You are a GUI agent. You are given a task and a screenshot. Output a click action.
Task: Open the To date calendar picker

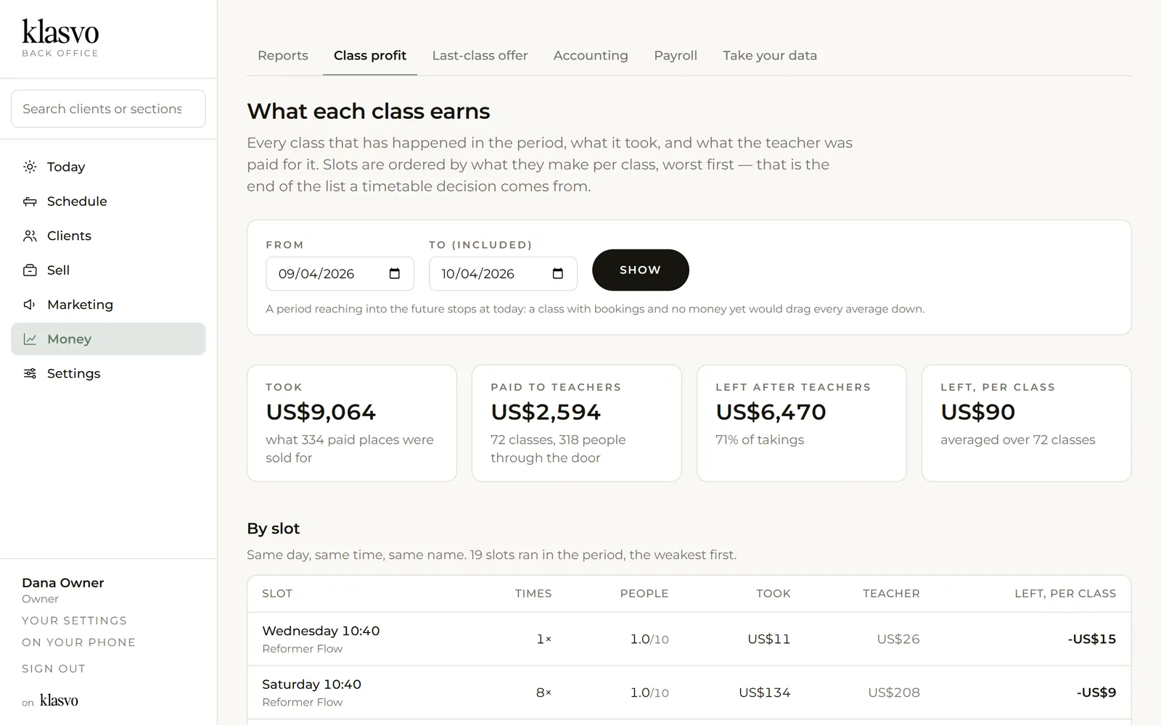coord(558,273)
